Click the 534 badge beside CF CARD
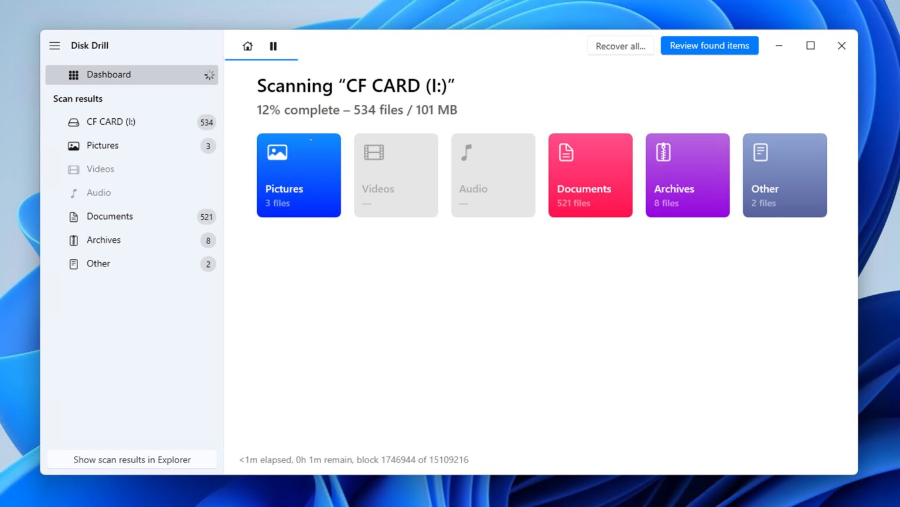This screenshot has height=507, width=900. point(206,122)
